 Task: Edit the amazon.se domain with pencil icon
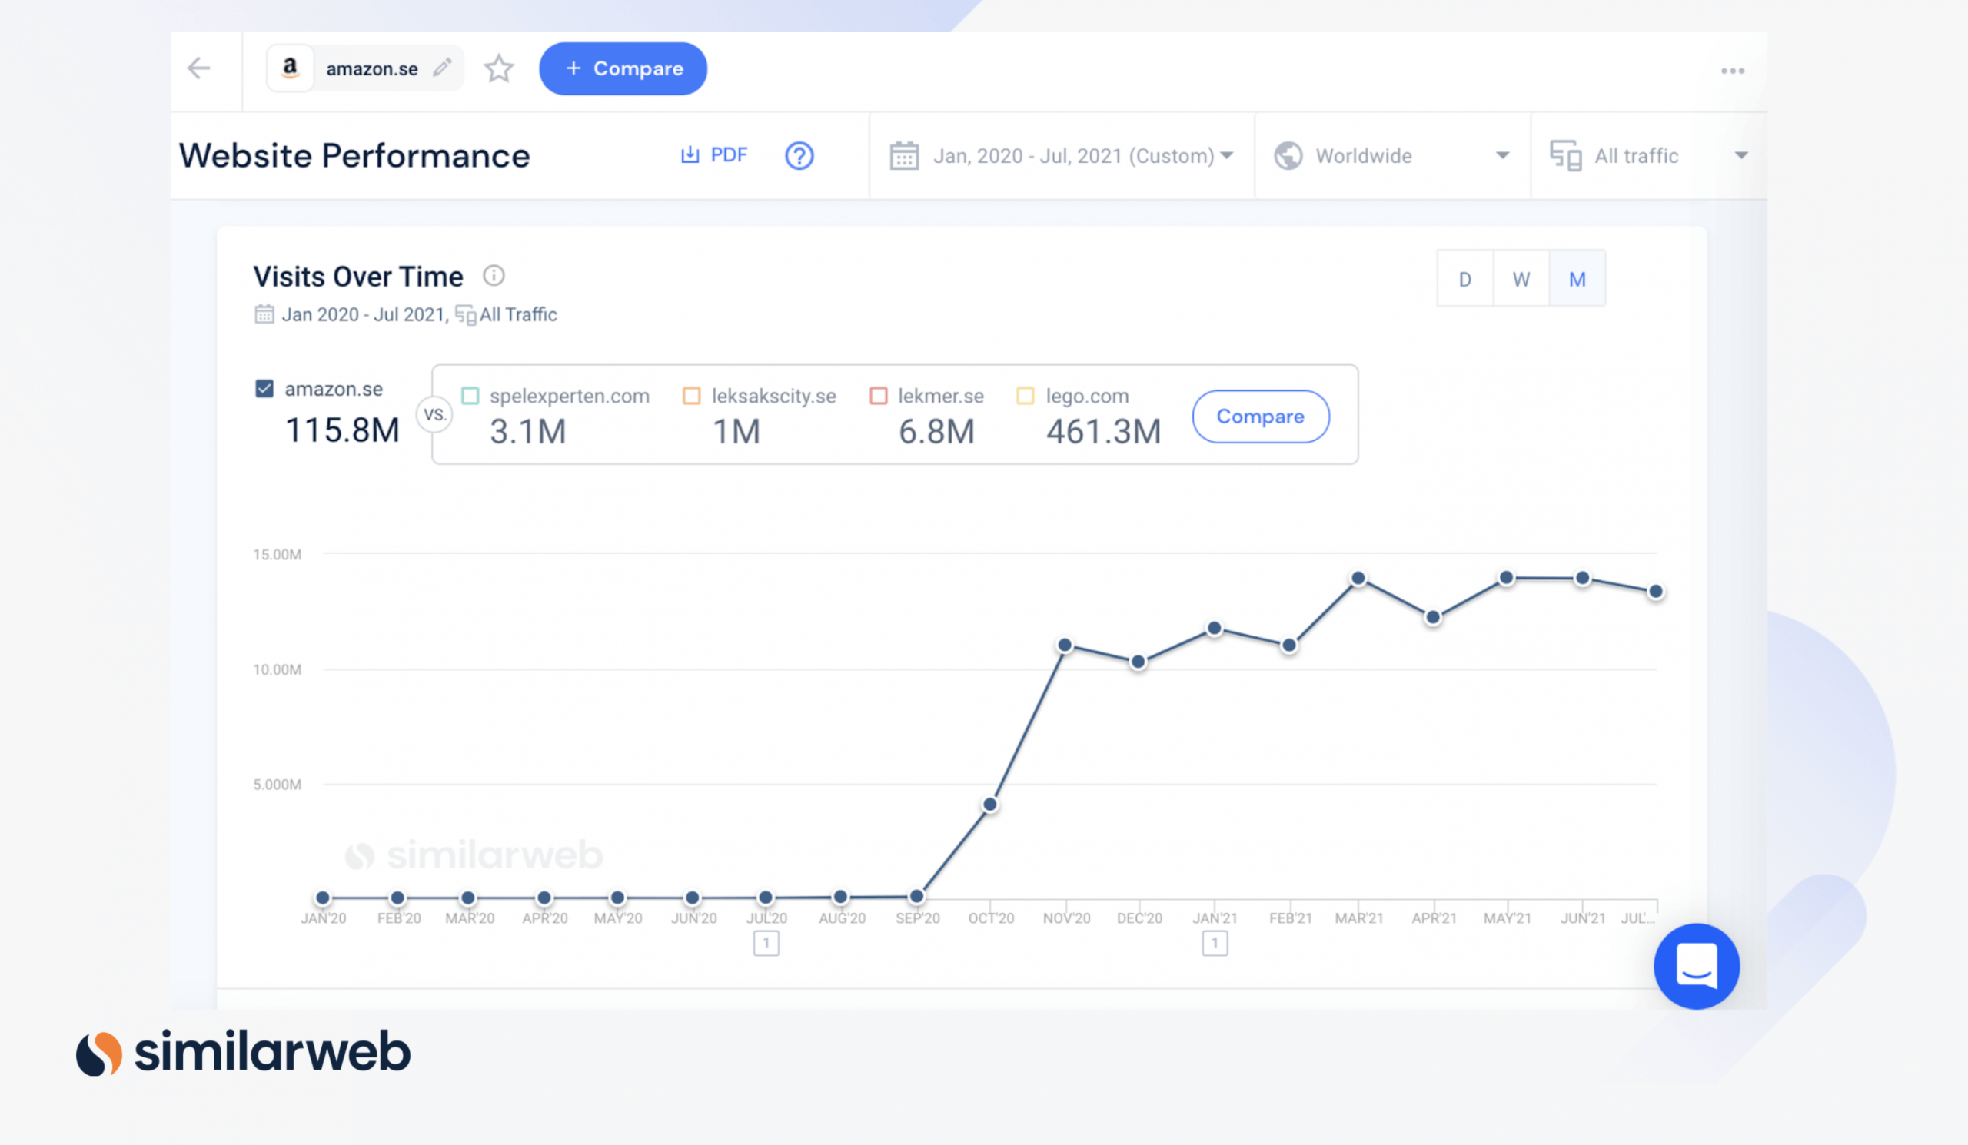point(442,68)
